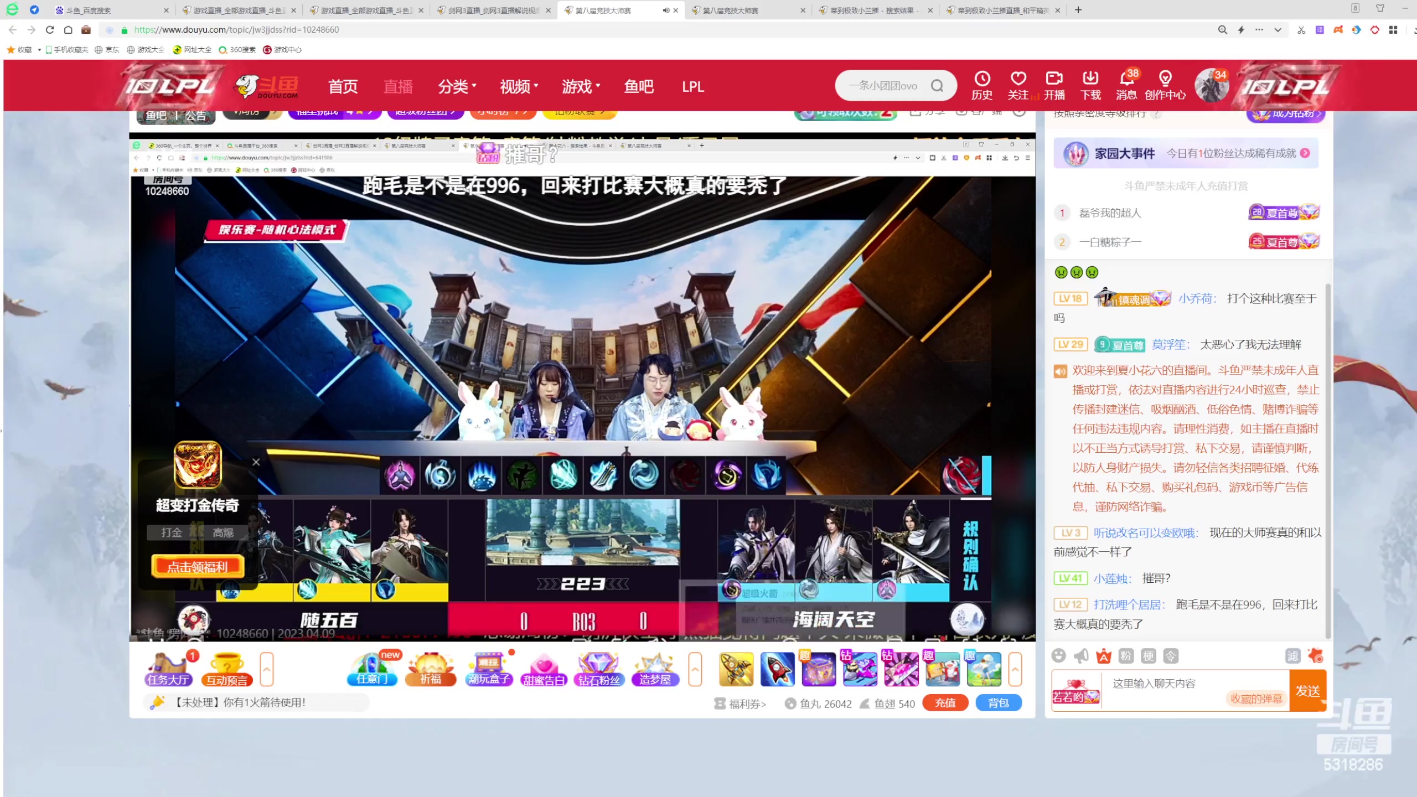Click the user avatar in header
Viewport: 1417px width, 797px height.
click(1211, 86)
